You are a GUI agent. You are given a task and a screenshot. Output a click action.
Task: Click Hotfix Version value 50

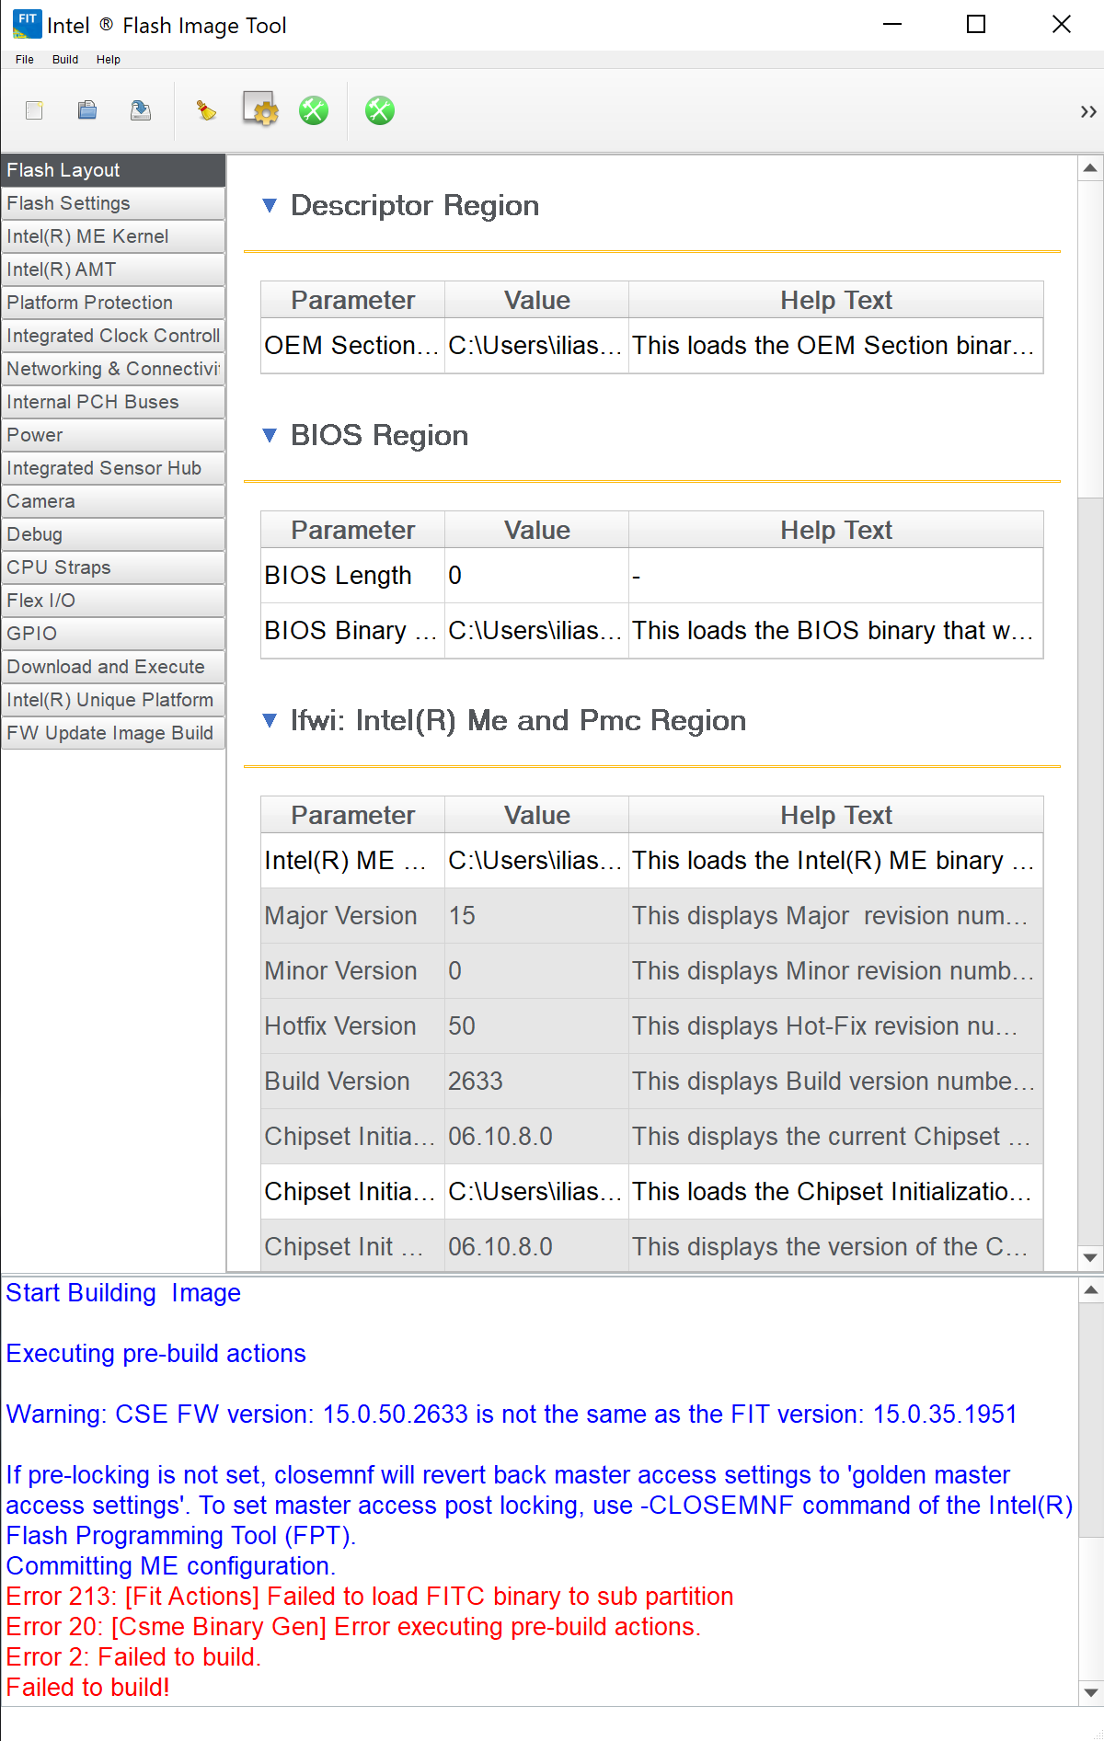(536, 1026)
